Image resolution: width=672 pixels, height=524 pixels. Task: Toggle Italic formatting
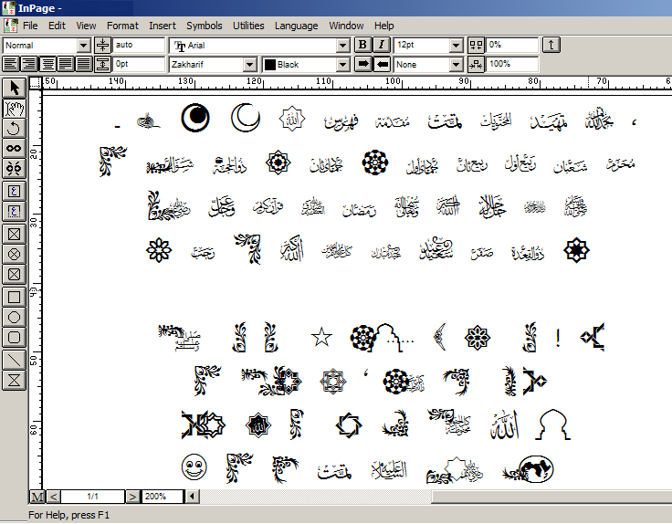pyautogui.click(x=380, y=45)
